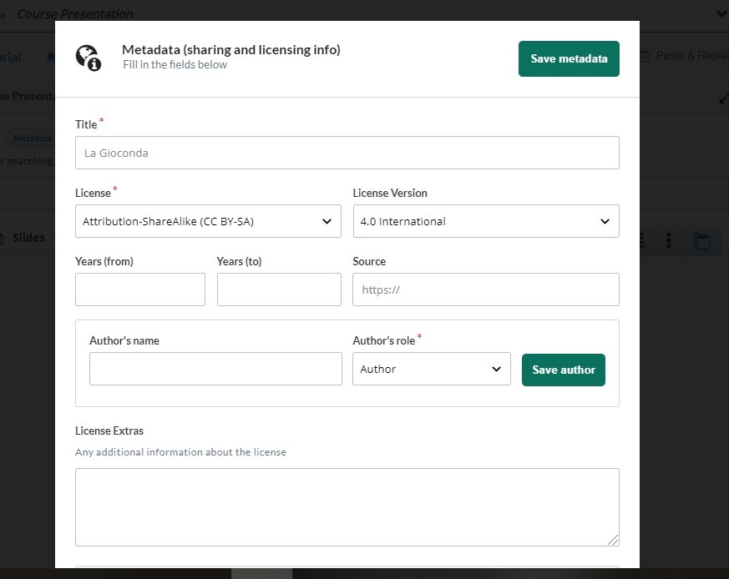Click the Save metadata button
The height and width of the screenshot is (579, 729).
point(569,58)
